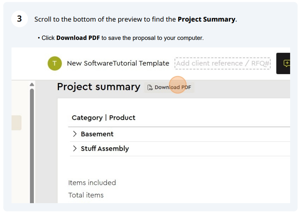Expand the Stuff Assembly chevron
This screenshot has height=215, width=302.
(75, 148)
